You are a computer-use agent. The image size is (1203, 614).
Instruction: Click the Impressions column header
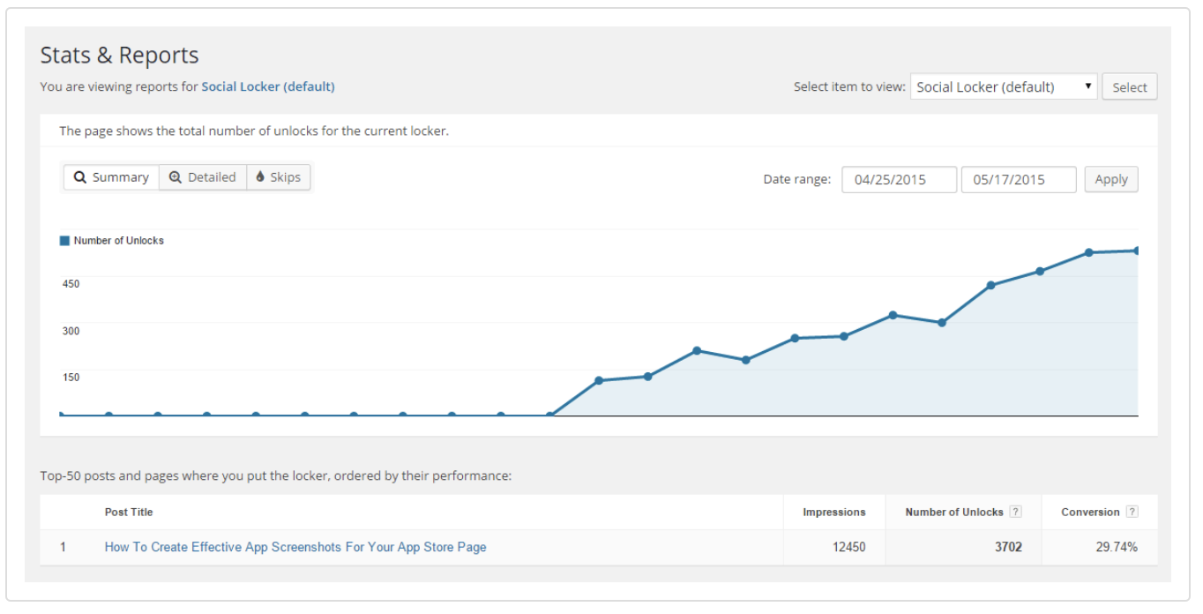tap(833, 512)
